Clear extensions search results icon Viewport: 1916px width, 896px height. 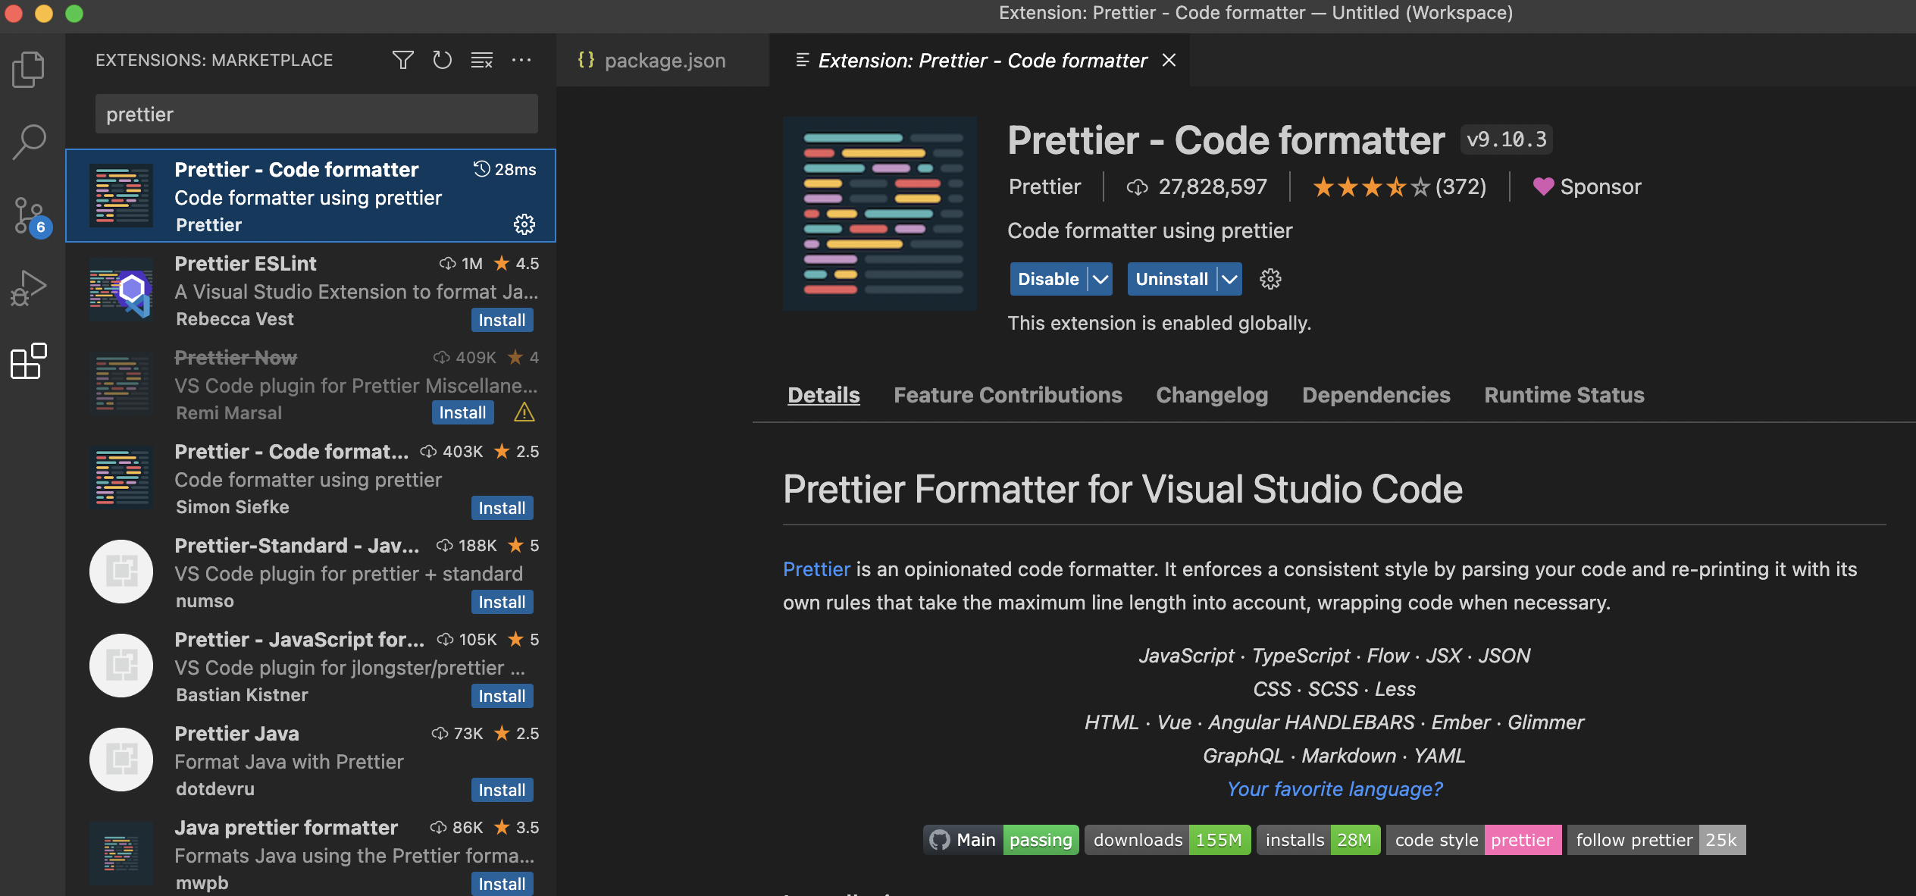point(482,60)
